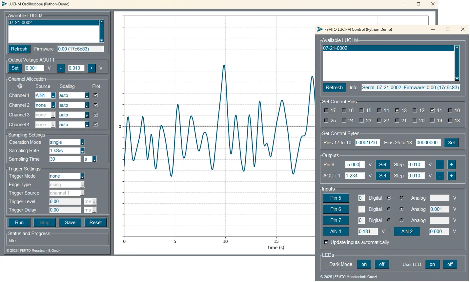Click Set next to the control bytes fields
Image resolution: width=470 pixels, height=282 pixels.
point(451,142)
